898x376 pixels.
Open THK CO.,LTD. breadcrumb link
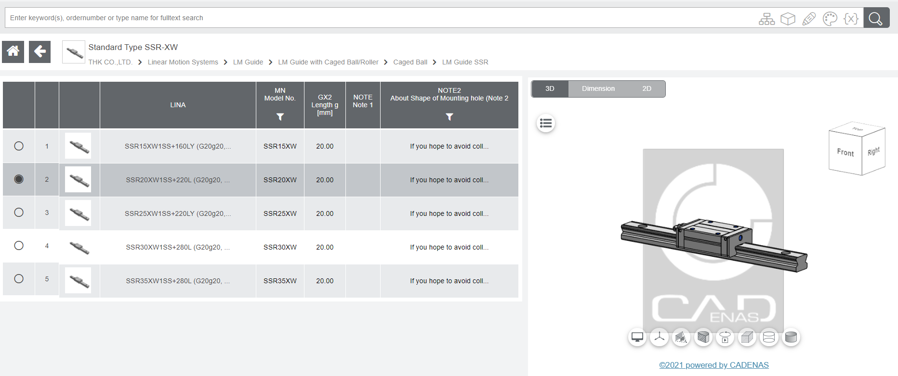pos(110,62)
